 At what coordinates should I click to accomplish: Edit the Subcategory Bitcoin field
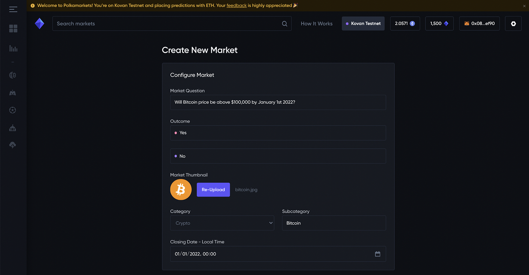334,223
